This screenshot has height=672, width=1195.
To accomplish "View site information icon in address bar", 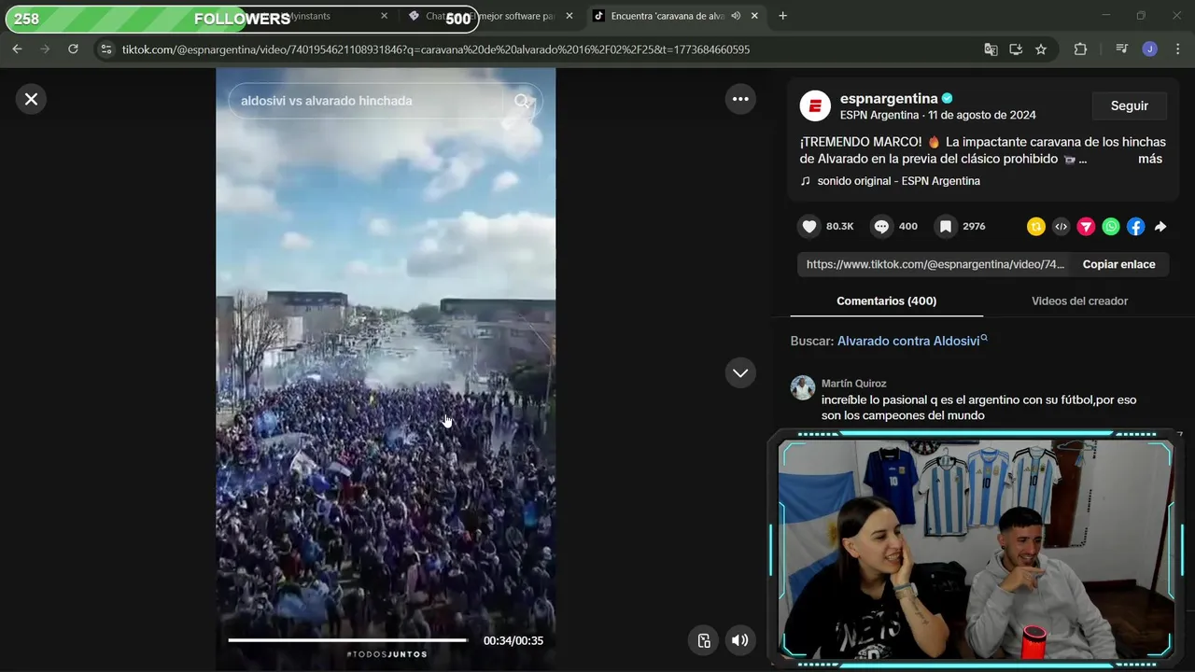I will [106, 49].
